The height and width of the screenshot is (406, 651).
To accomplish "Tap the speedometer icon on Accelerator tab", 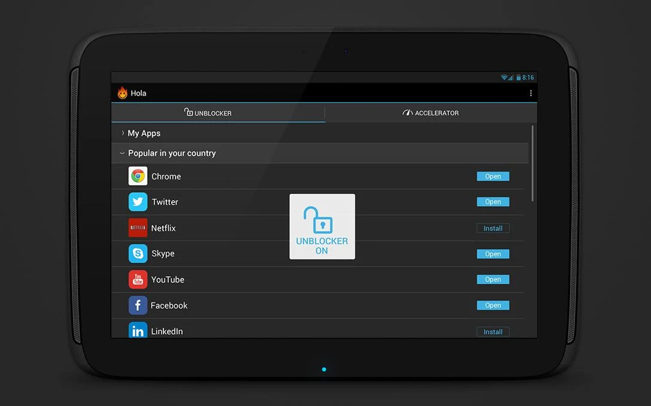I will pos(407,112).
